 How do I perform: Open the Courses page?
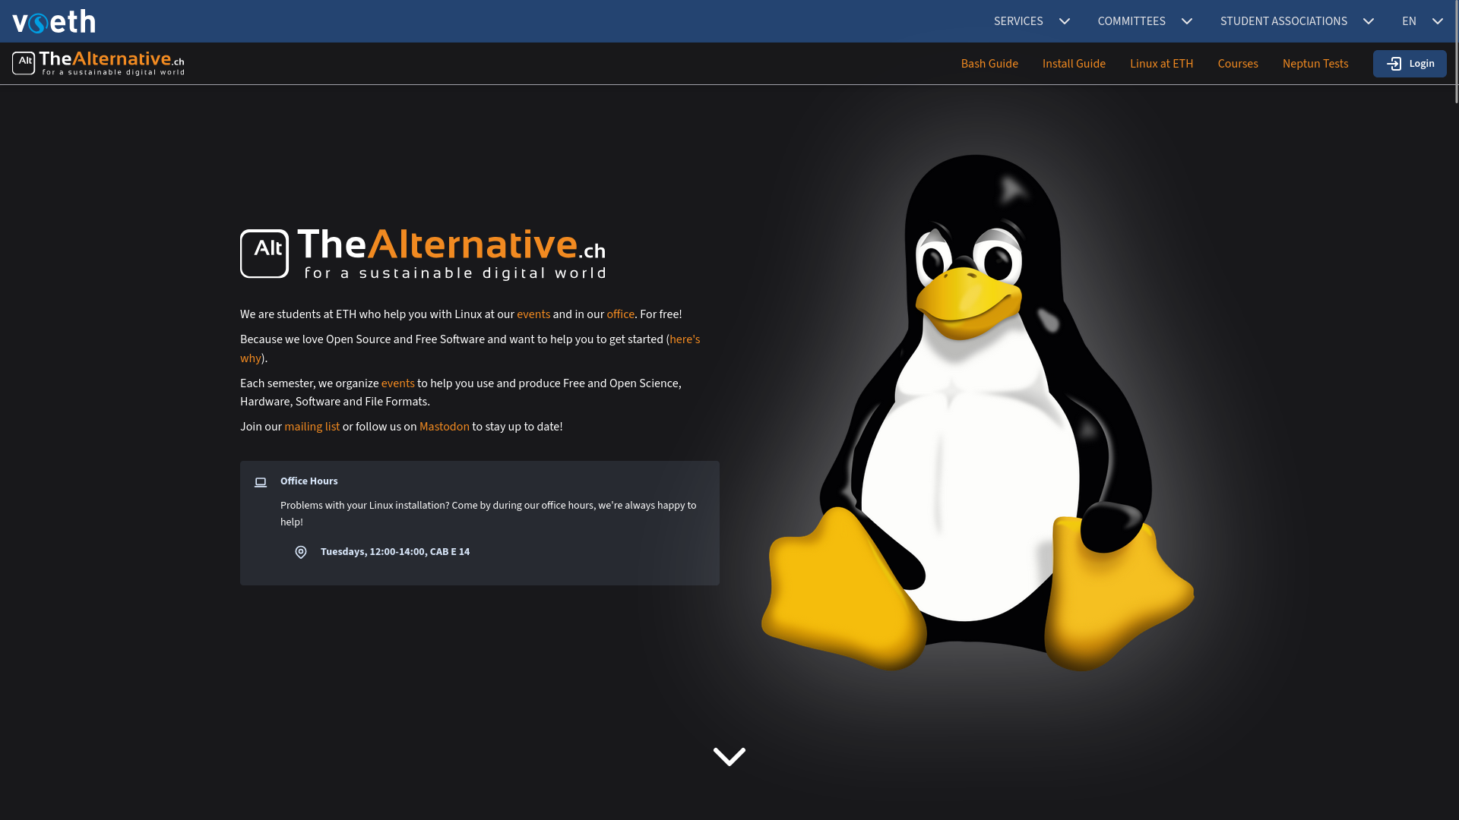click(1237, 64)
